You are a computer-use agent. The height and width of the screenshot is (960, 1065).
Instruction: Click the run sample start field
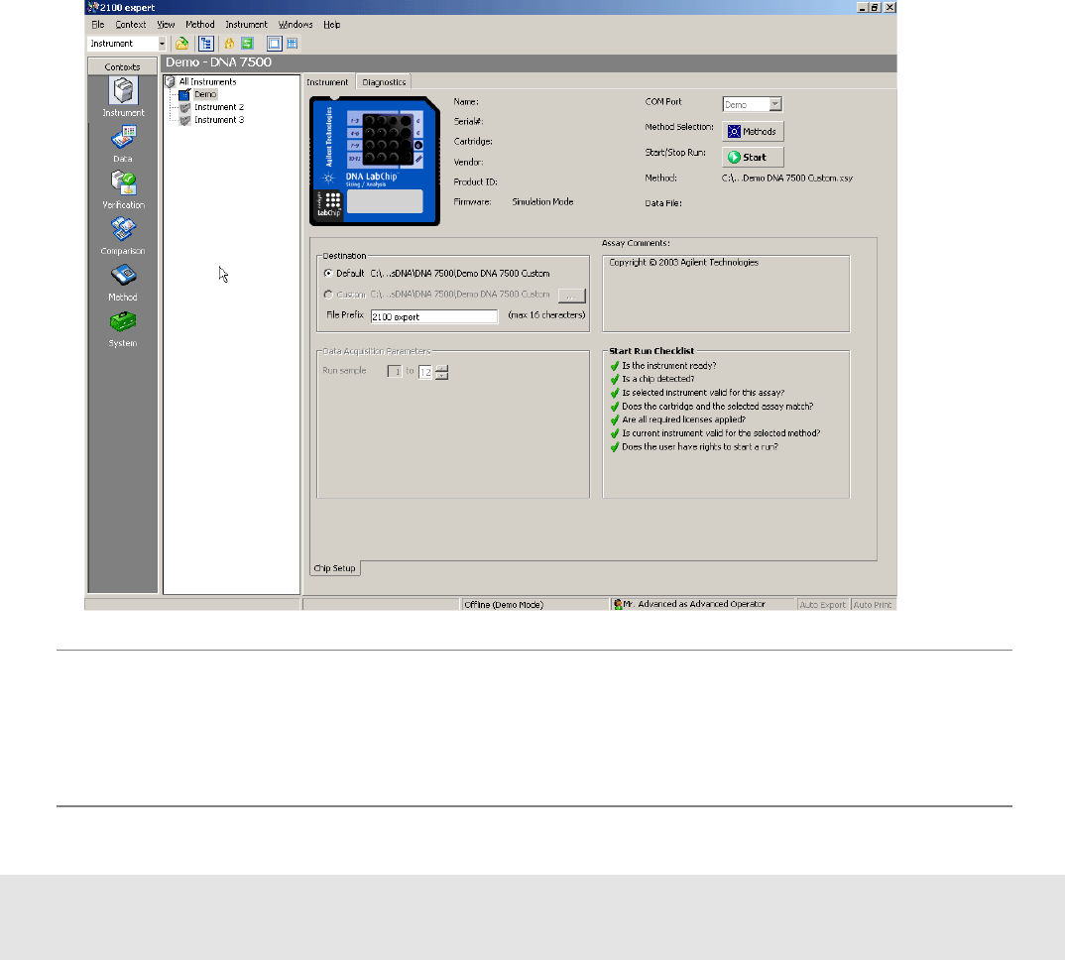coord(395,372)
